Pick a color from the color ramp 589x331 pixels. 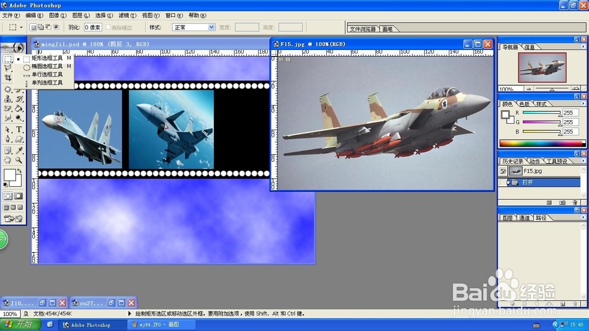542,143
